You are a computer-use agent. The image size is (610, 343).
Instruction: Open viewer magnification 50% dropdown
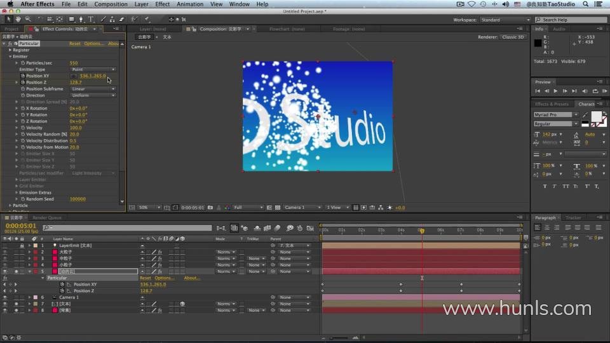[x=149, y=208]
